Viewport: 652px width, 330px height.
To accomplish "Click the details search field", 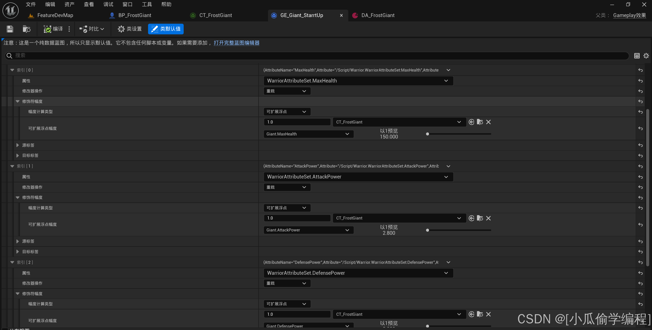I will 317,56.
